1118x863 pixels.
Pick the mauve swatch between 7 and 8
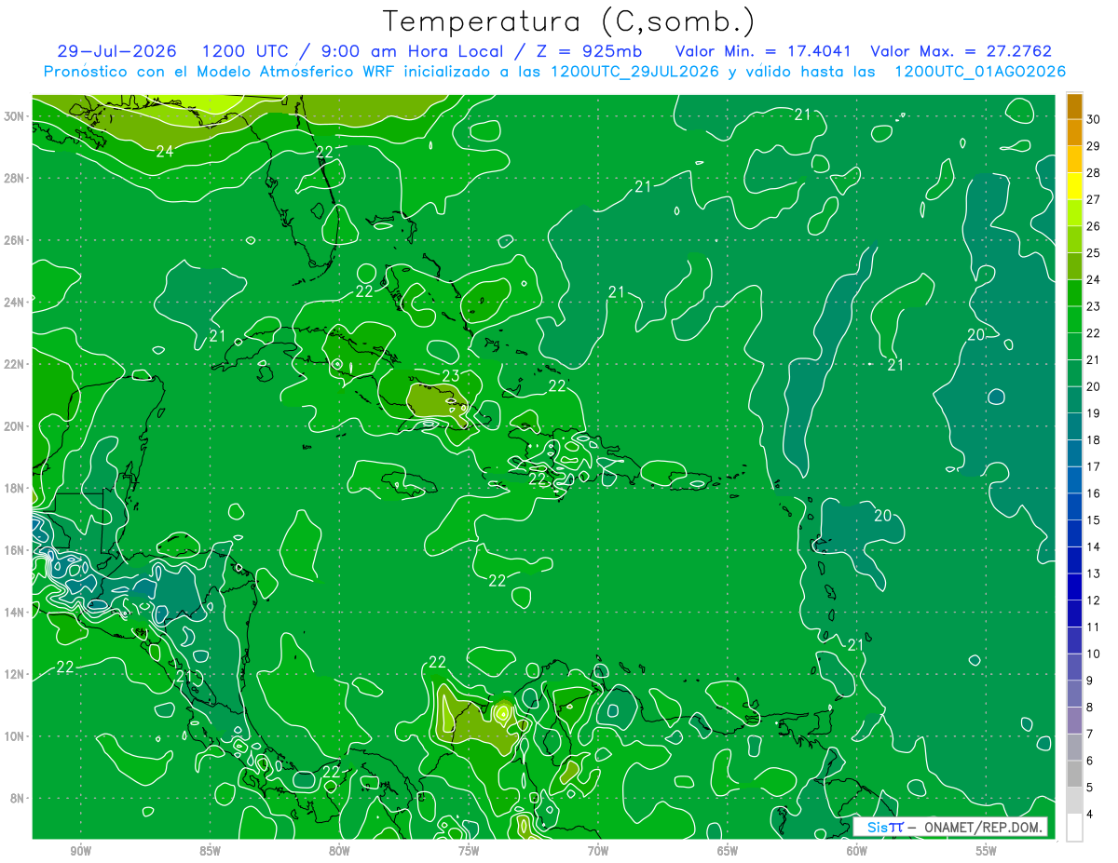1075,721
